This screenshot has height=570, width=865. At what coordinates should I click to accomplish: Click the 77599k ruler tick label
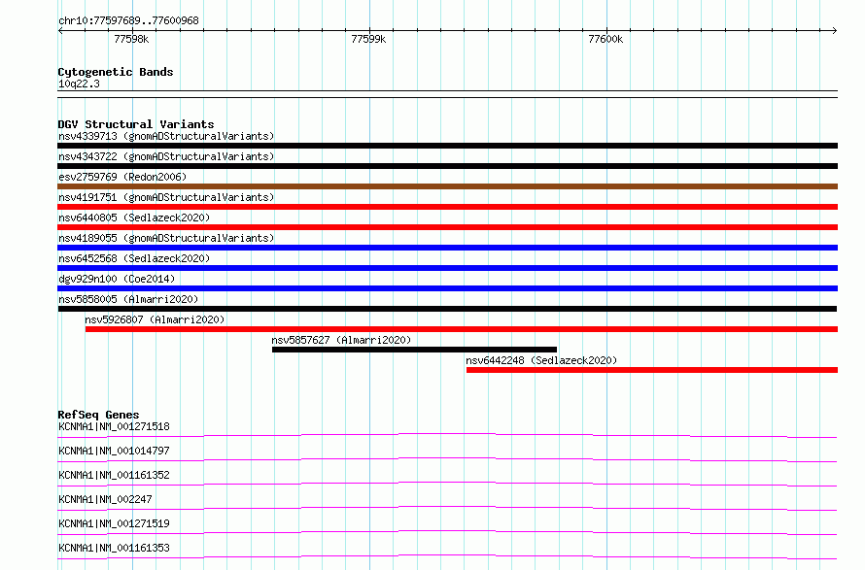click(368, 39)
